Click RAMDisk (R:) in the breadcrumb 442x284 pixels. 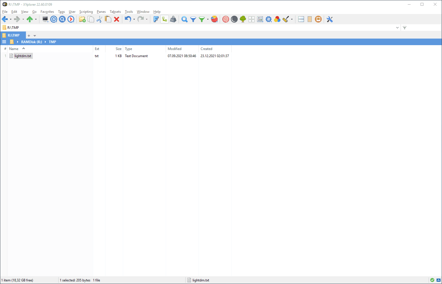click(x=31, y=42)
